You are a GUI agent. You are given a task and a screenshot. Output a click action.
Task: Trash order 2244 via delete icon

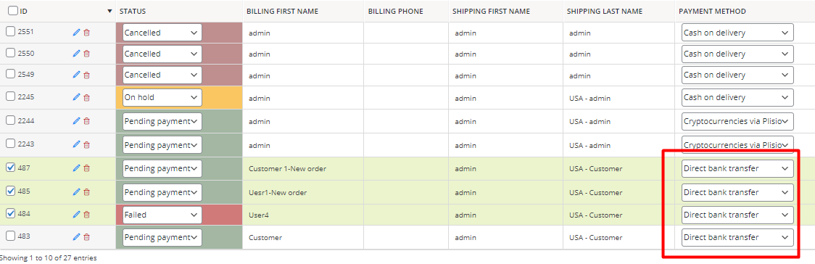(87, 120)
